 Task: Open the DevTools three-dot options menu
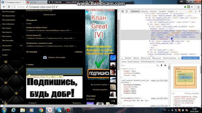pyautogui.click(x=196, y=11)
